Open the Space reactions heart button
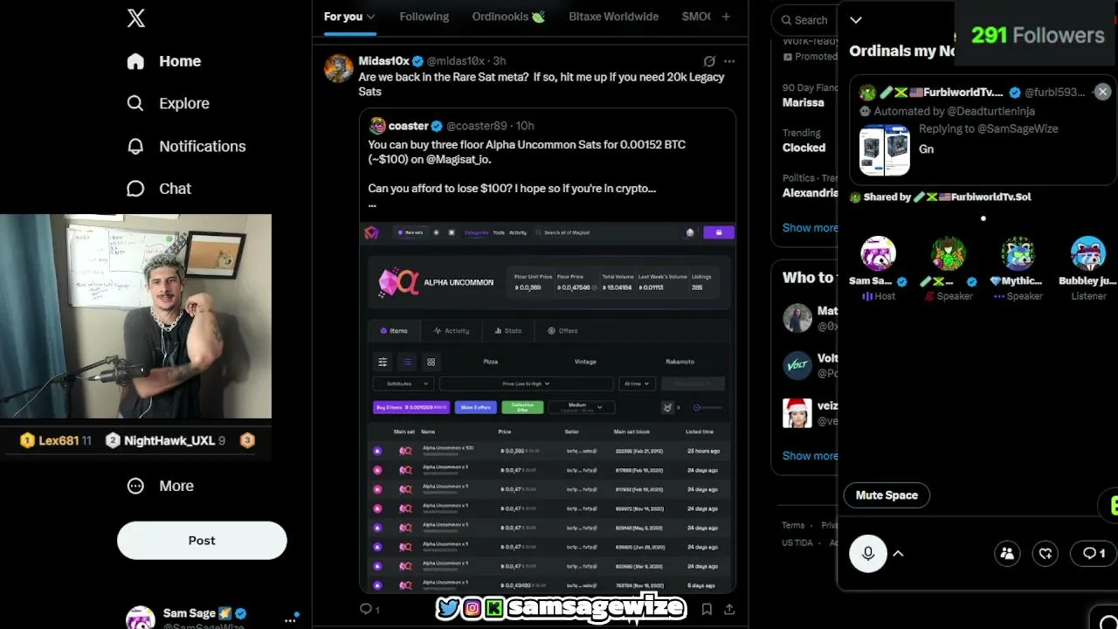 tap(1046, 553)
